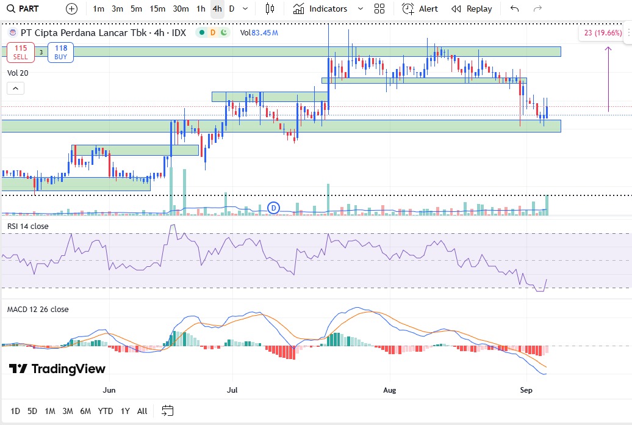Click the Aug label on the time axis
This screenshot has height=425, width=632.
pos(390,390)
